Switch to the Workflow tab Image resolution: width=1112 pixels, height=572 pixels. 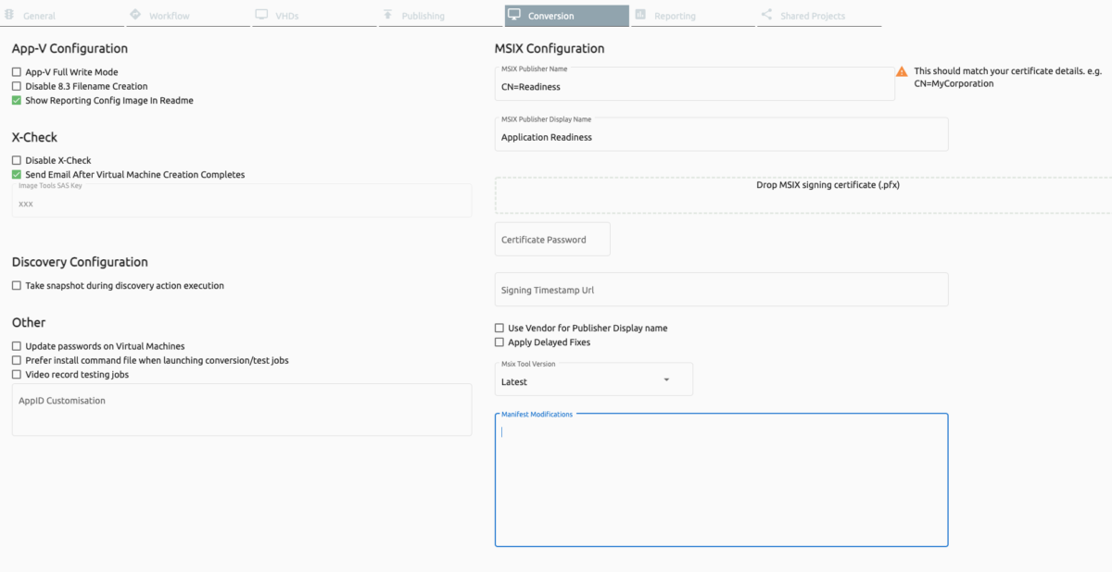pyautogui.click(x=189, y=16)
